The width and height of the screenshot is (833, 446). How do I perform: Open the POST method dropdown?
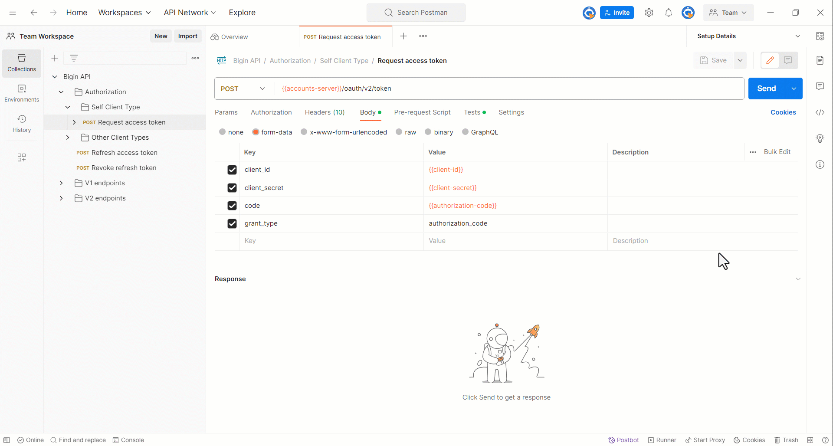coord(243,89)
